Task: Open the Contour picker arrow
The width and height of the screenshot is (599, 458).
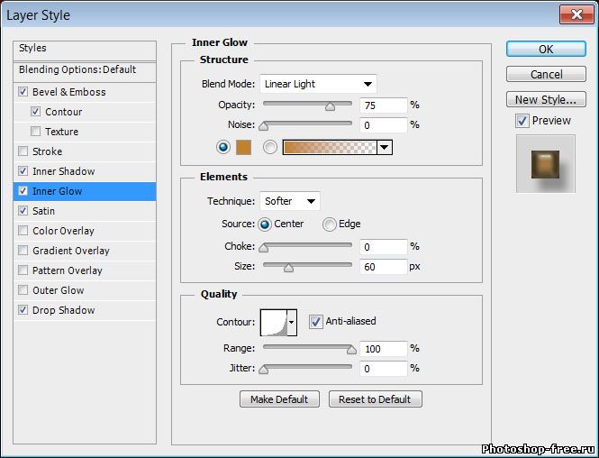Action: (x=292, y=322)
